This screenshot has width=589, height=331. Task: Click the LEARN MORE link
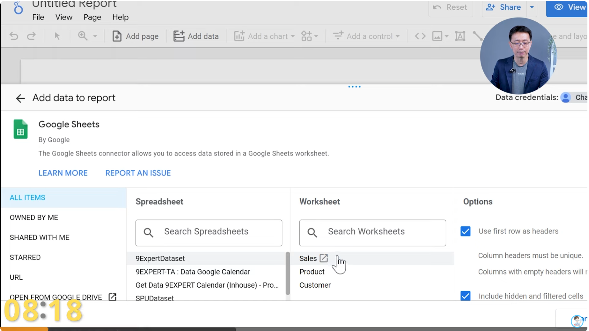point(63,173)
